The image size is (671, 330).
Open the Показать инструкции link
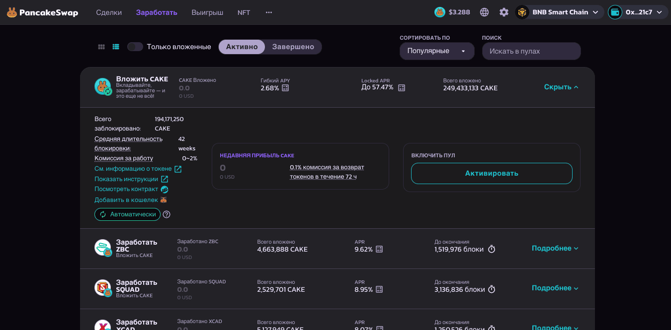[x=131, y=179]
